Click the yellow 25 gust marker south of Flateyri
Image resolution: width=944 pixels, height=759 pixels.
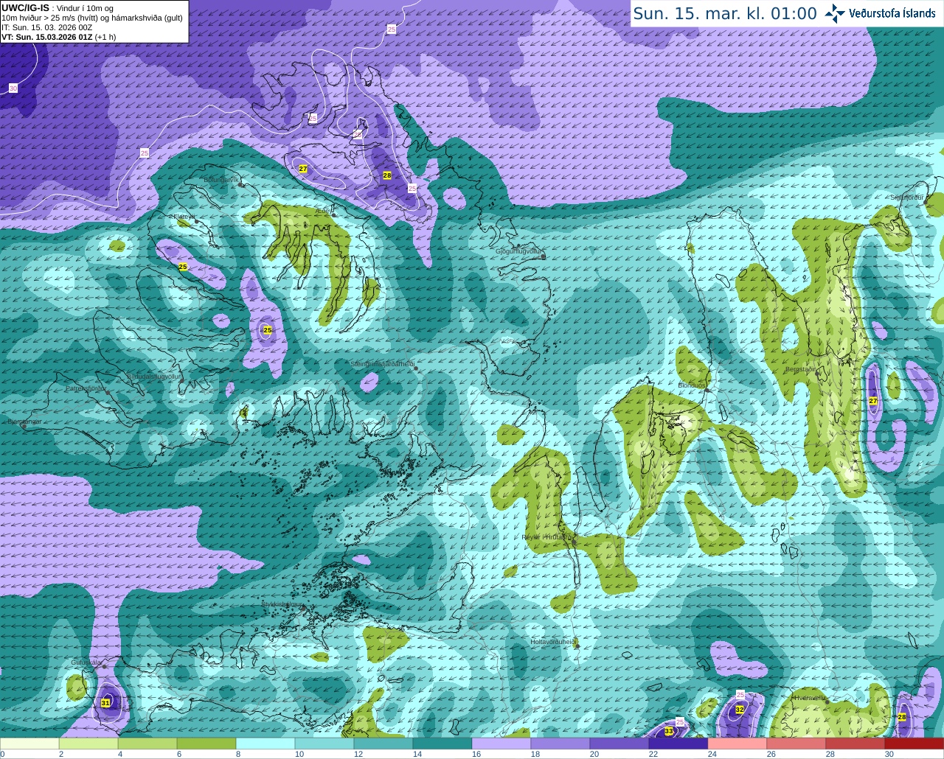coord(183,266)
